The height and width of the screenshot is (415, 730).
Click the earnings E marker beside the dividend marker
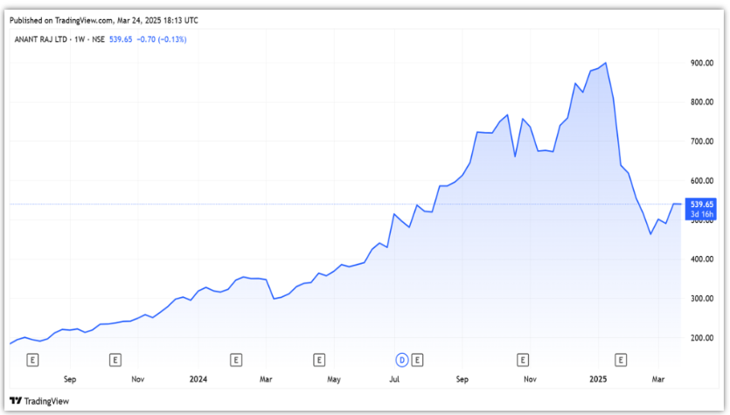[418, 359]
